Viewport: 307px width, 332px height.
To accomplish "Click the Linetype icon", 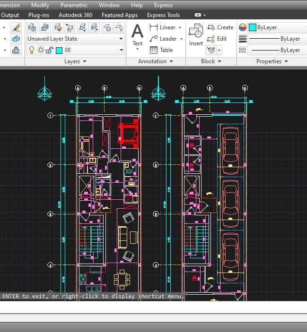I will tap(243, 50).
